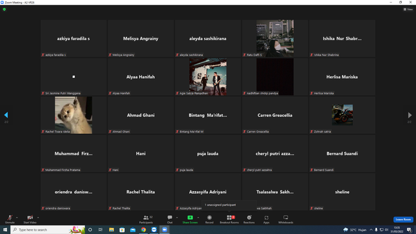
Task: Open Zoom Apps
Action: (266, 219)
